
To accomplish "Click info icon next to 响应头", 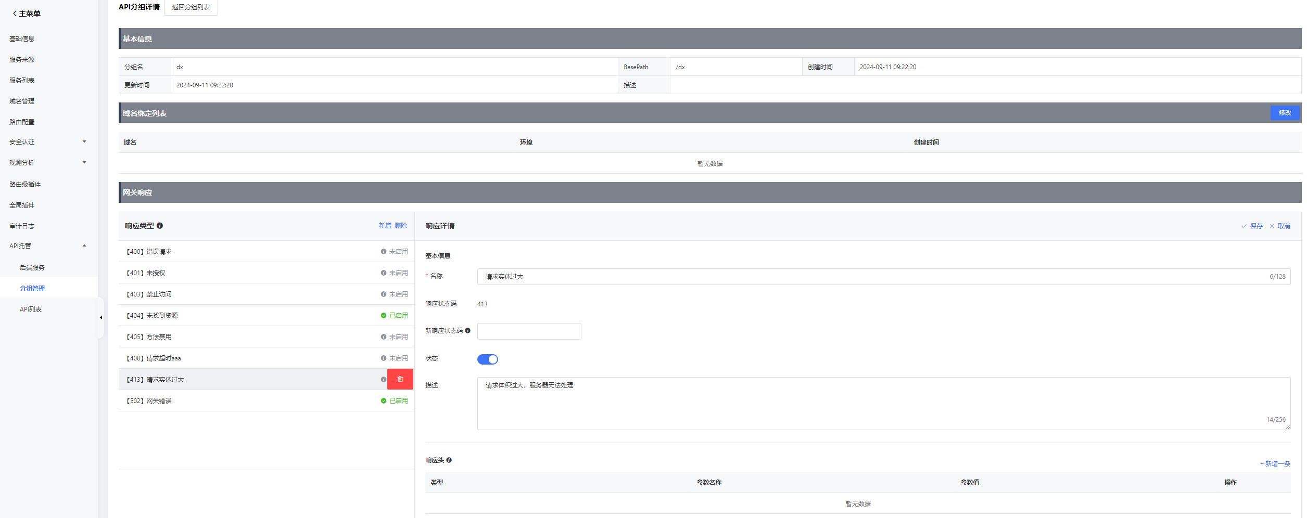I will [449, 460].
